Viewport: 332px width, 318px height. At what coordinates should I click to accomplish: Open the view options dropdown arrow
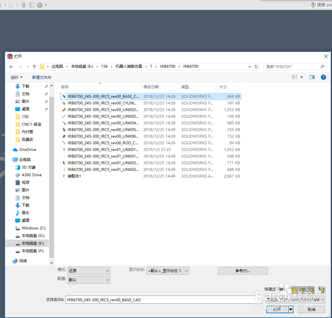coord(301,77)
